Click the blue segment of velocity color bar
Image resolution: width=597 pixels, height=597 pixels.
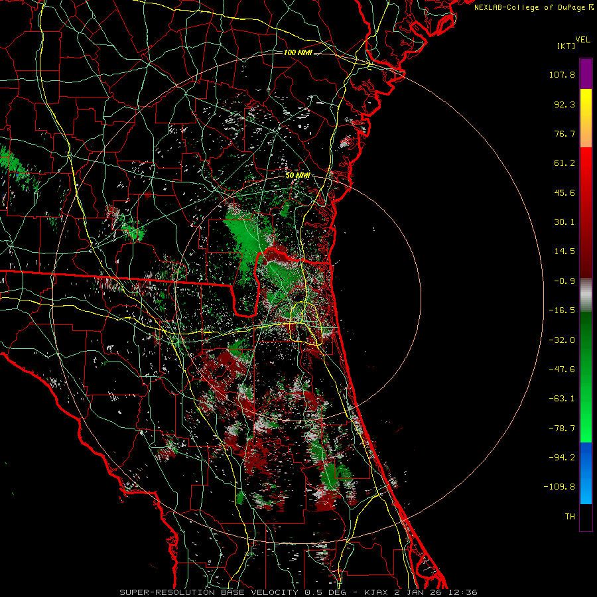pos(586,473)
